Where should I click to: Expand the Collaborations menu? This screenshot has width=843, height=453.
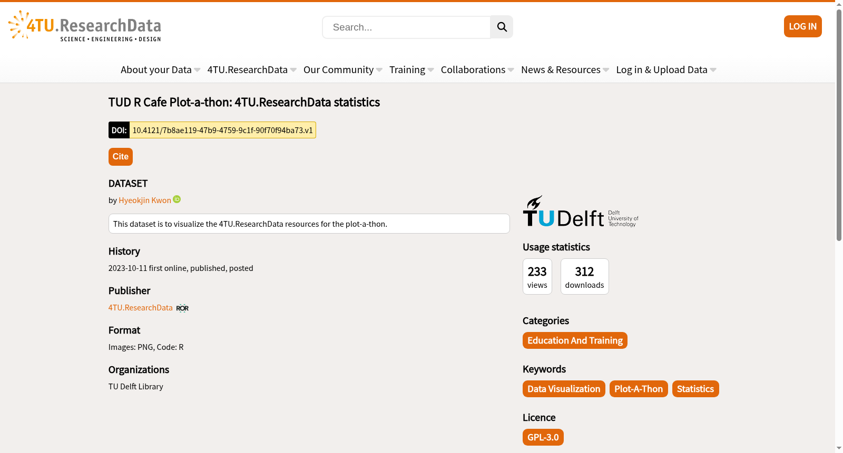pos(477,69)
